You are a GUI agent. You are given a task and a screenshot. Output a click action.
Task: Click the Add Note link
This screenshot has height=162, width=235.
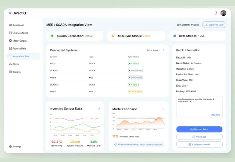click(x=216, y=115)
